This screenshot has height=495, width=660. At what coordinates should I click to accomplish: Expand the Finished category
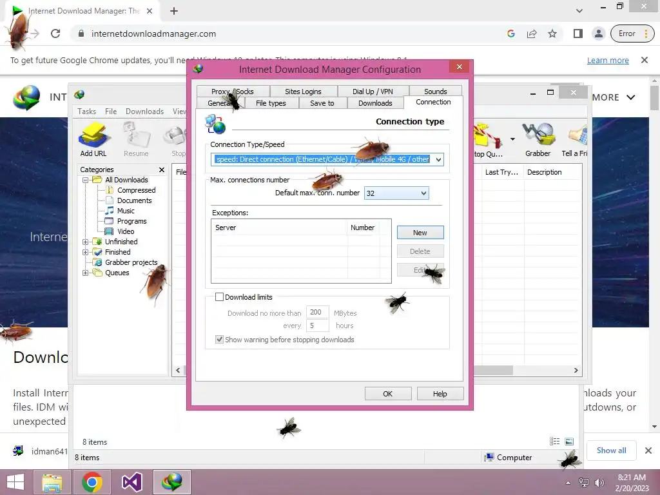coord(86,252)
